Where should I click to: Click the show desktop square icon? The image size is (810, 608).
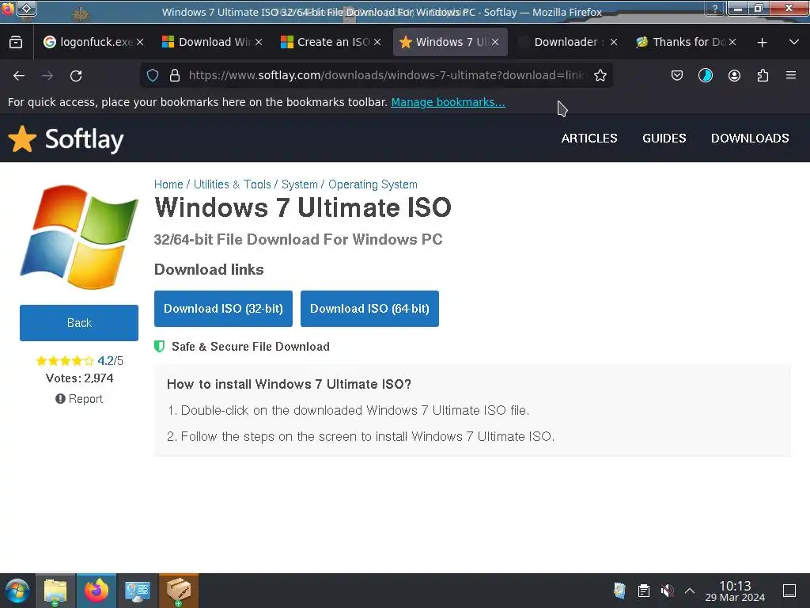pyautogui.click(x=789, y=591)
